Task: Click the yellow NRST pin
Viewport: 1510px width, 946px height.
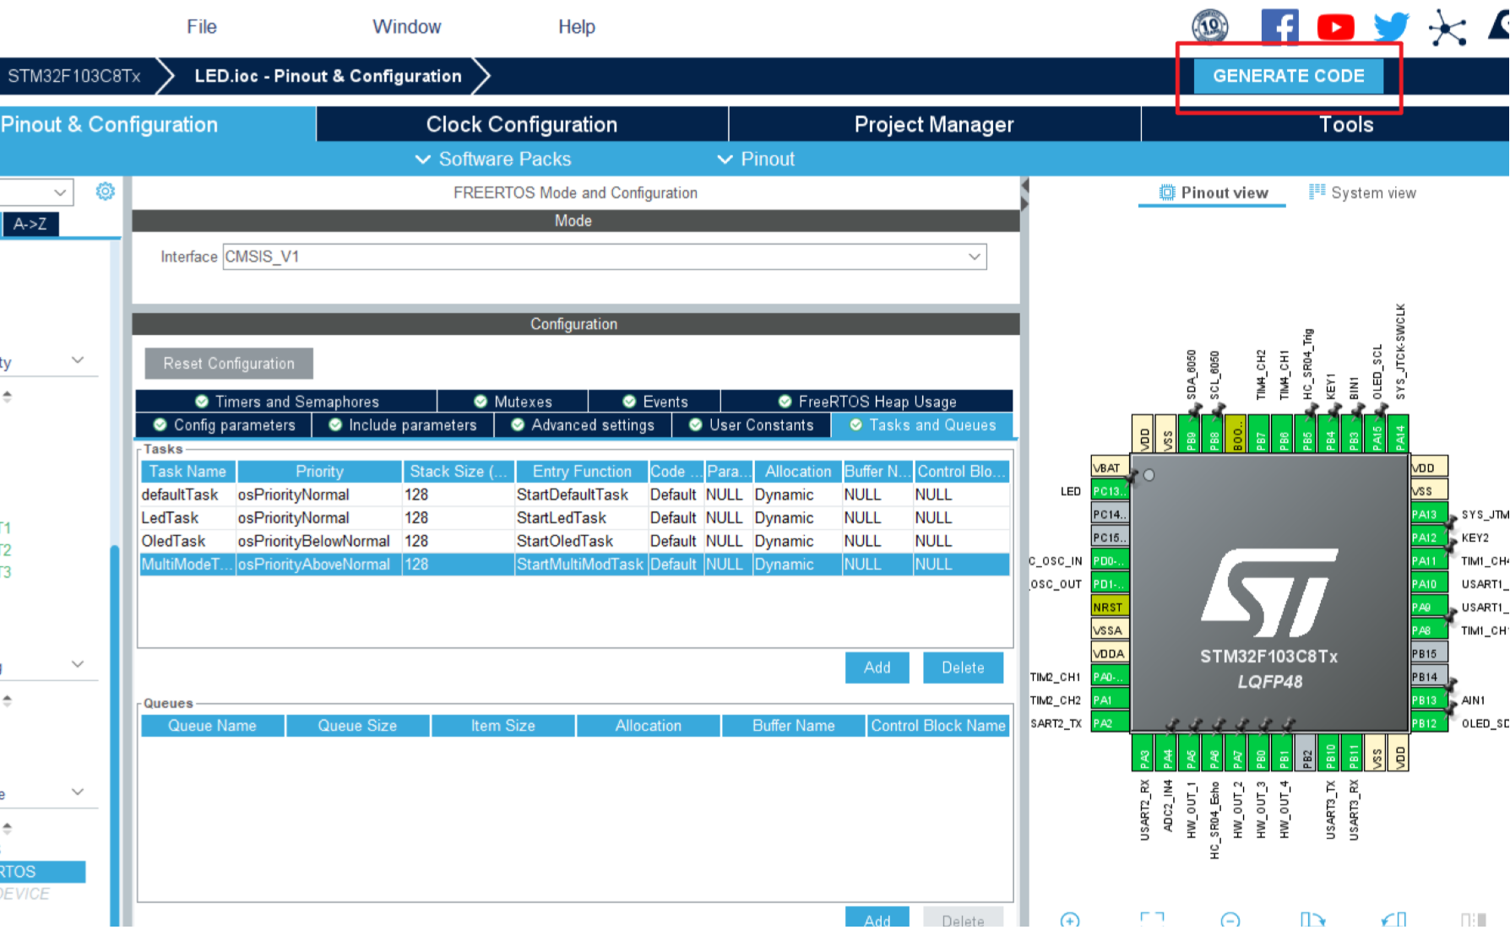Action: click(1110, 607)
